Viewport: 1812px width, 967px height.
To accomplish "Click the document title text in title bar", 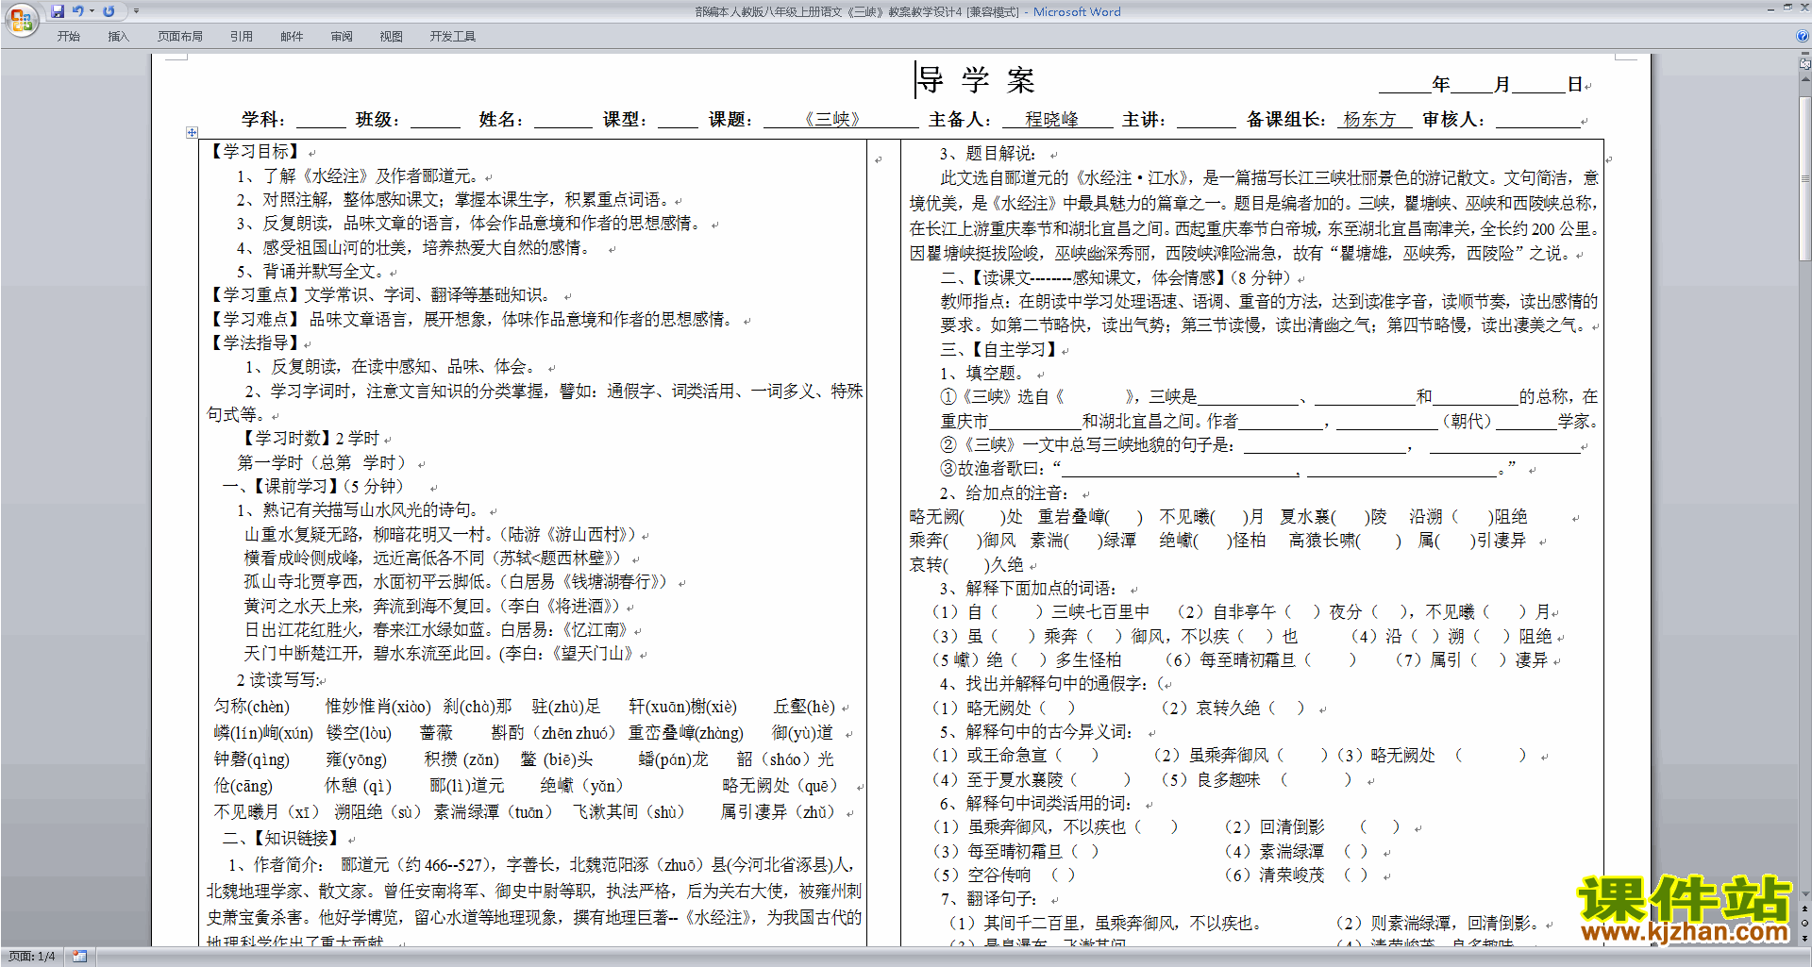I will pos(908,12).
